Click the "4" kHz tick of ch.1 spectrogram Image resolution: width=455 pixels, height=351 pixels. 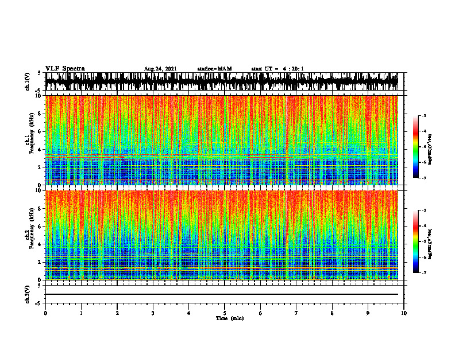pyautogui.click(x=40, y=150)
